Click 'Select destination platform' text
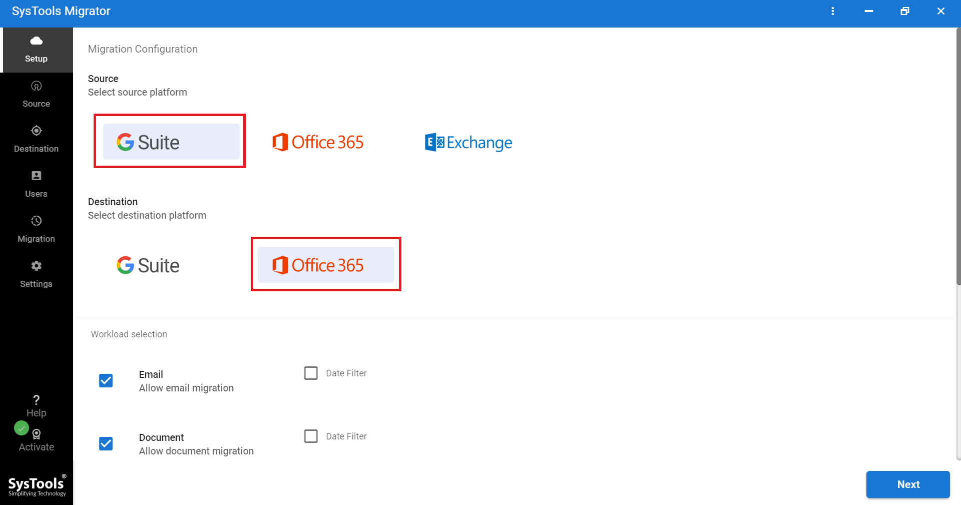 point(147,215)
